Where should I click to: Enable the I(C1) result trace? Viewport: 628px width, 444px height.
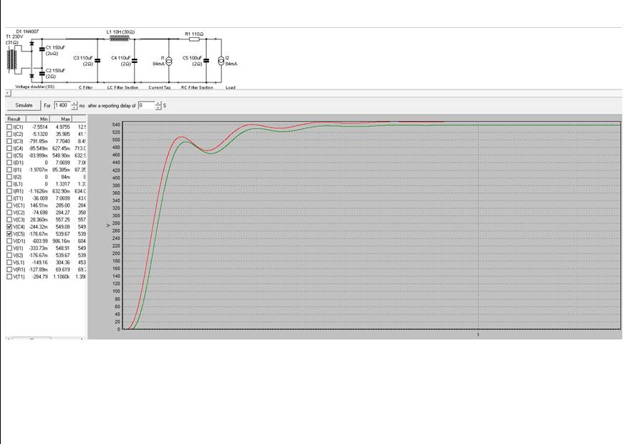(x=9, y=127)
